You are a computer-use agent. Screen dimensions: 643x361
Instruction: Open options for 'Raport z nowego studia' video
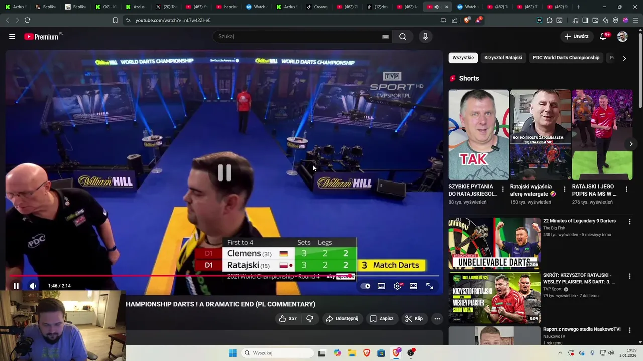point(630,330)
